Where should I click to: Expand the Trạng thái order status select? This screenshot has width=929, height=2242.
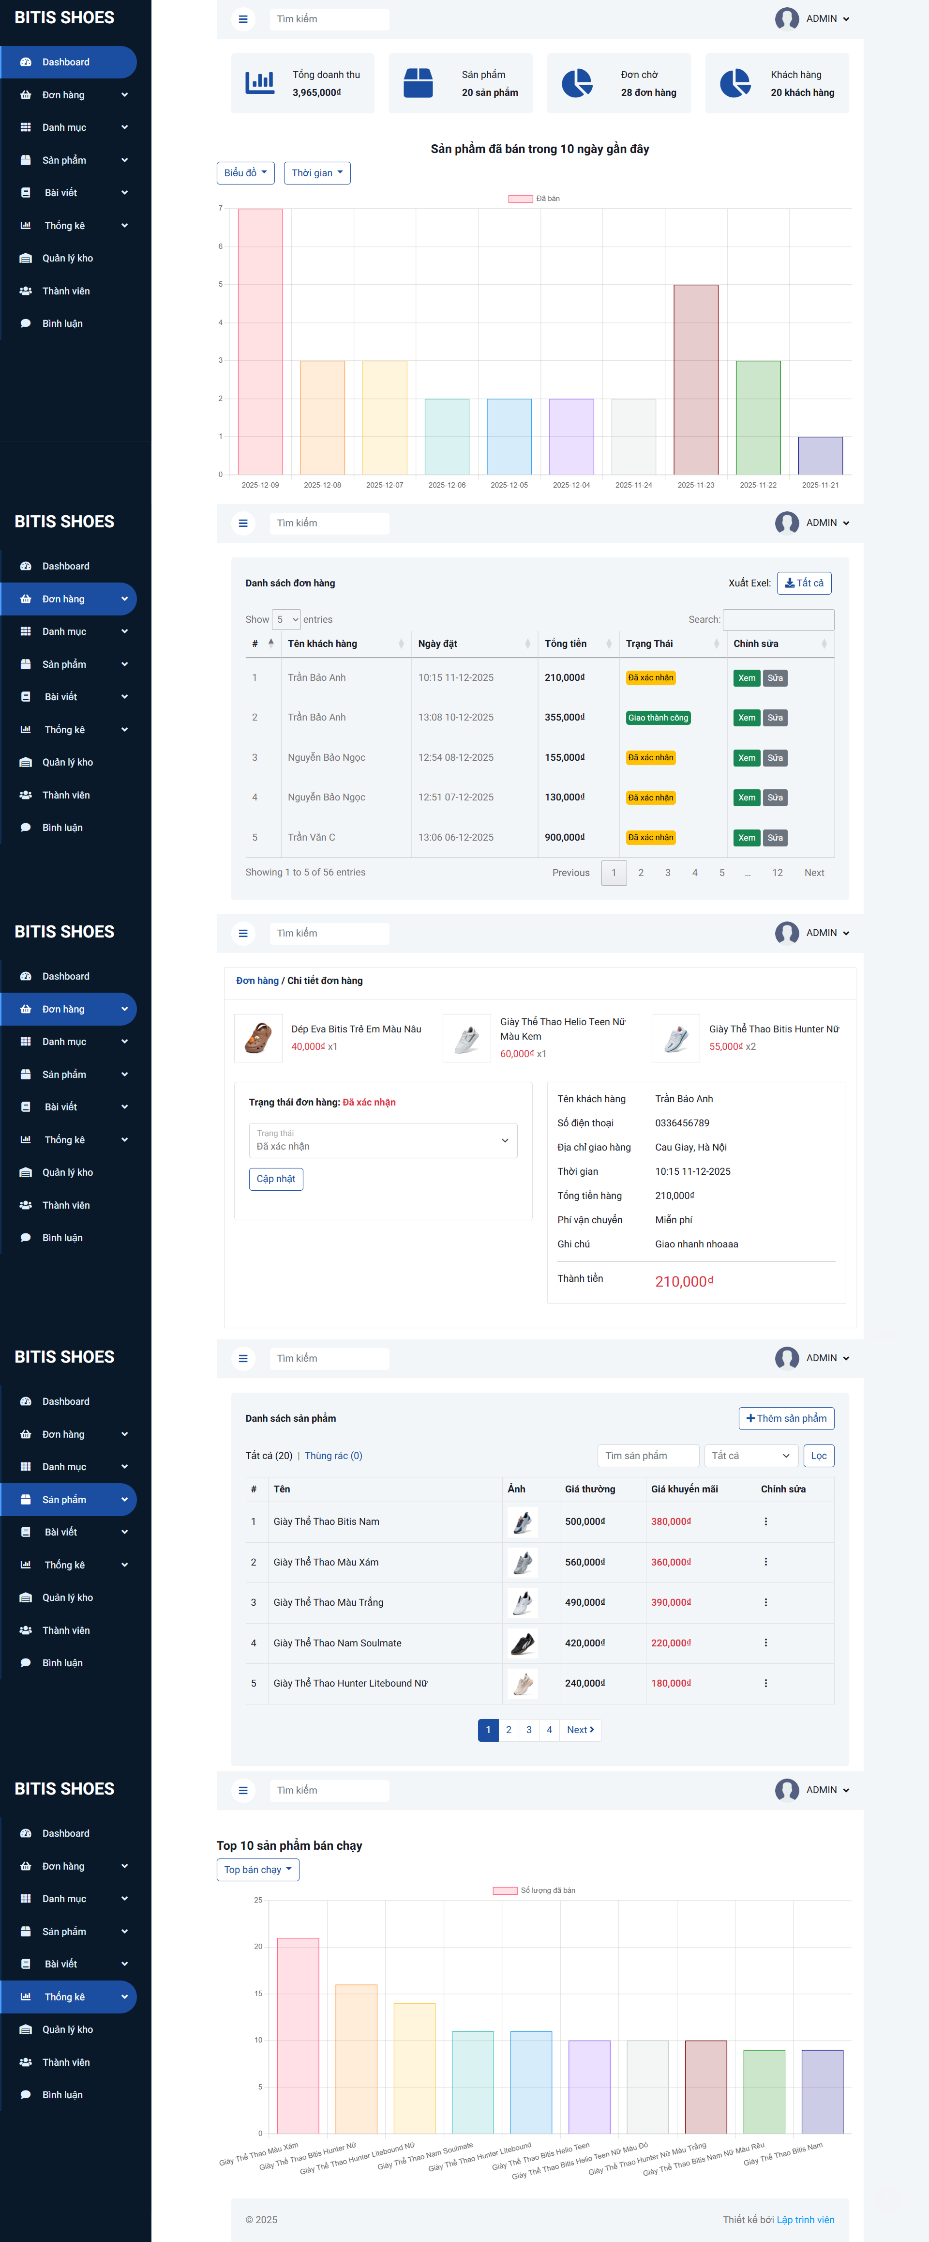(383, 1140)
